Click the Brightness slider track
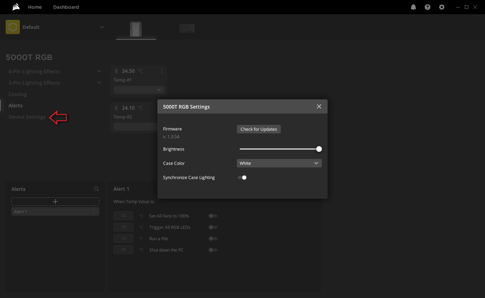Screen dimensions: 485x298 279,149
